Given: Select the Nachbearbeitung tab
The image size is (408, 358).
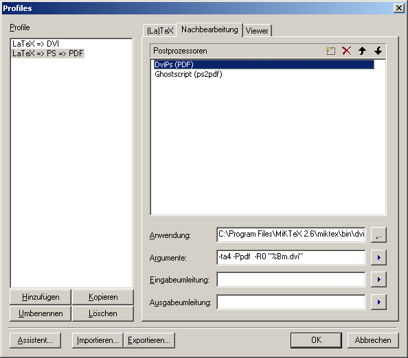Looking at the screenshot, I should [x=209, y=29].
